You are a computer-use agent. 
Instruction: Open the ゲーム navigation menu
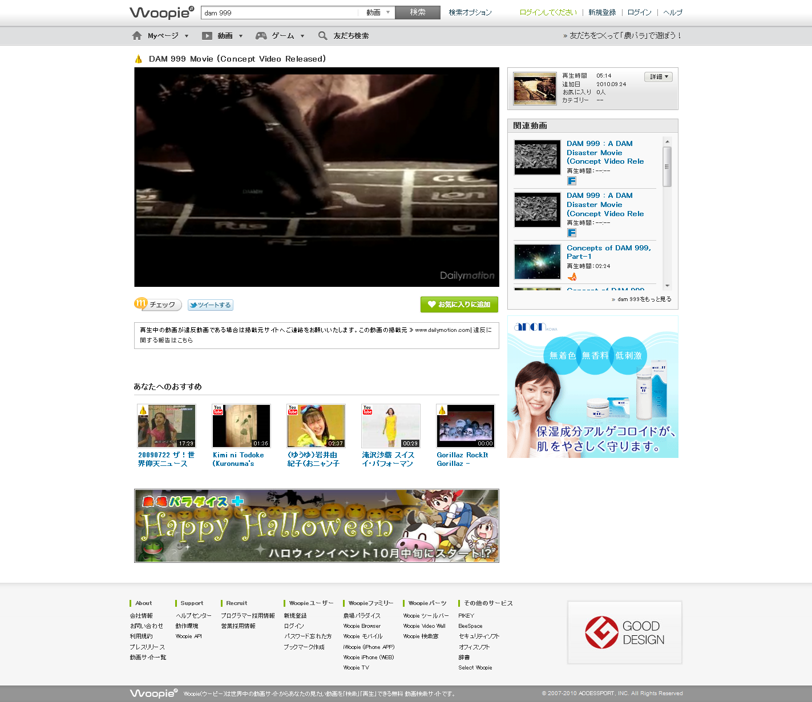pyautogui.click(x=283, y=36)
